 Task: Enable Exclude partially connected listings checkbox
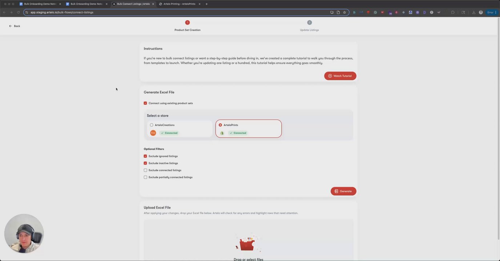[x=145, y=177]
